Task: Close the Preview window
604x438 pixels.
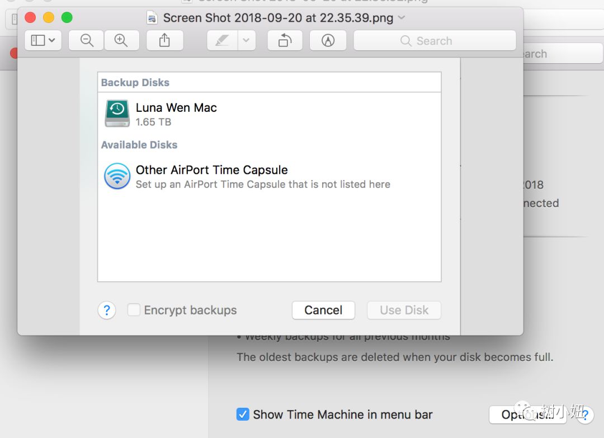Action: [30, 17]
